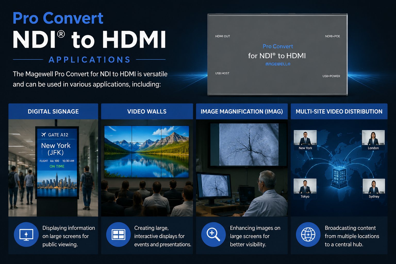Click the blue 'Pro Convert' title heading
This screenshot has width=396, height=264.
(58, 18)
